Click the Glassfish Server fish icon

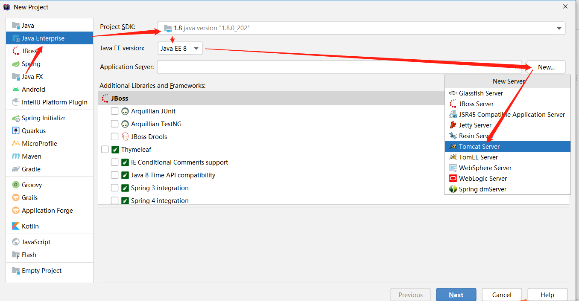coord(453,93)
